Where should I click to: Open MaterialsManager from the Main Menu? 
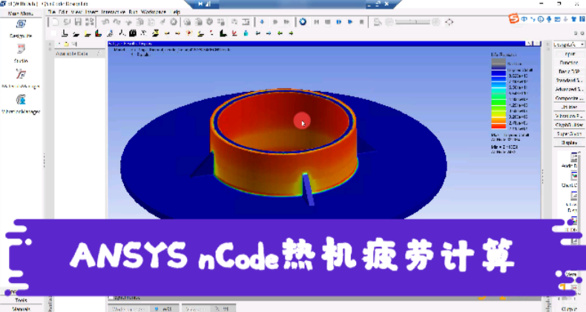pyautogui.click(x=21, y=79)
